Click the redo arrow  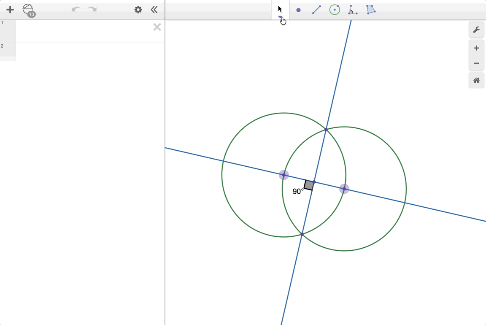(x=92, y=9)
